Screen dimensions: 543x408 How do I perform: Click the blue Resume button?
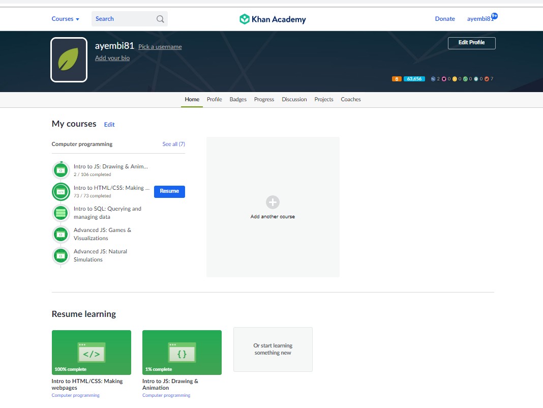tap(169, 191)
